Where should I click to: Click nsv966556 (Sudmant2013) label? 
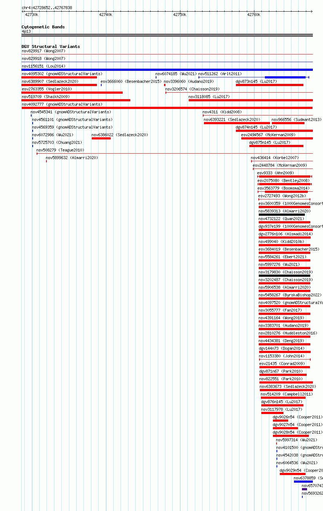click(x=297, y=119)
